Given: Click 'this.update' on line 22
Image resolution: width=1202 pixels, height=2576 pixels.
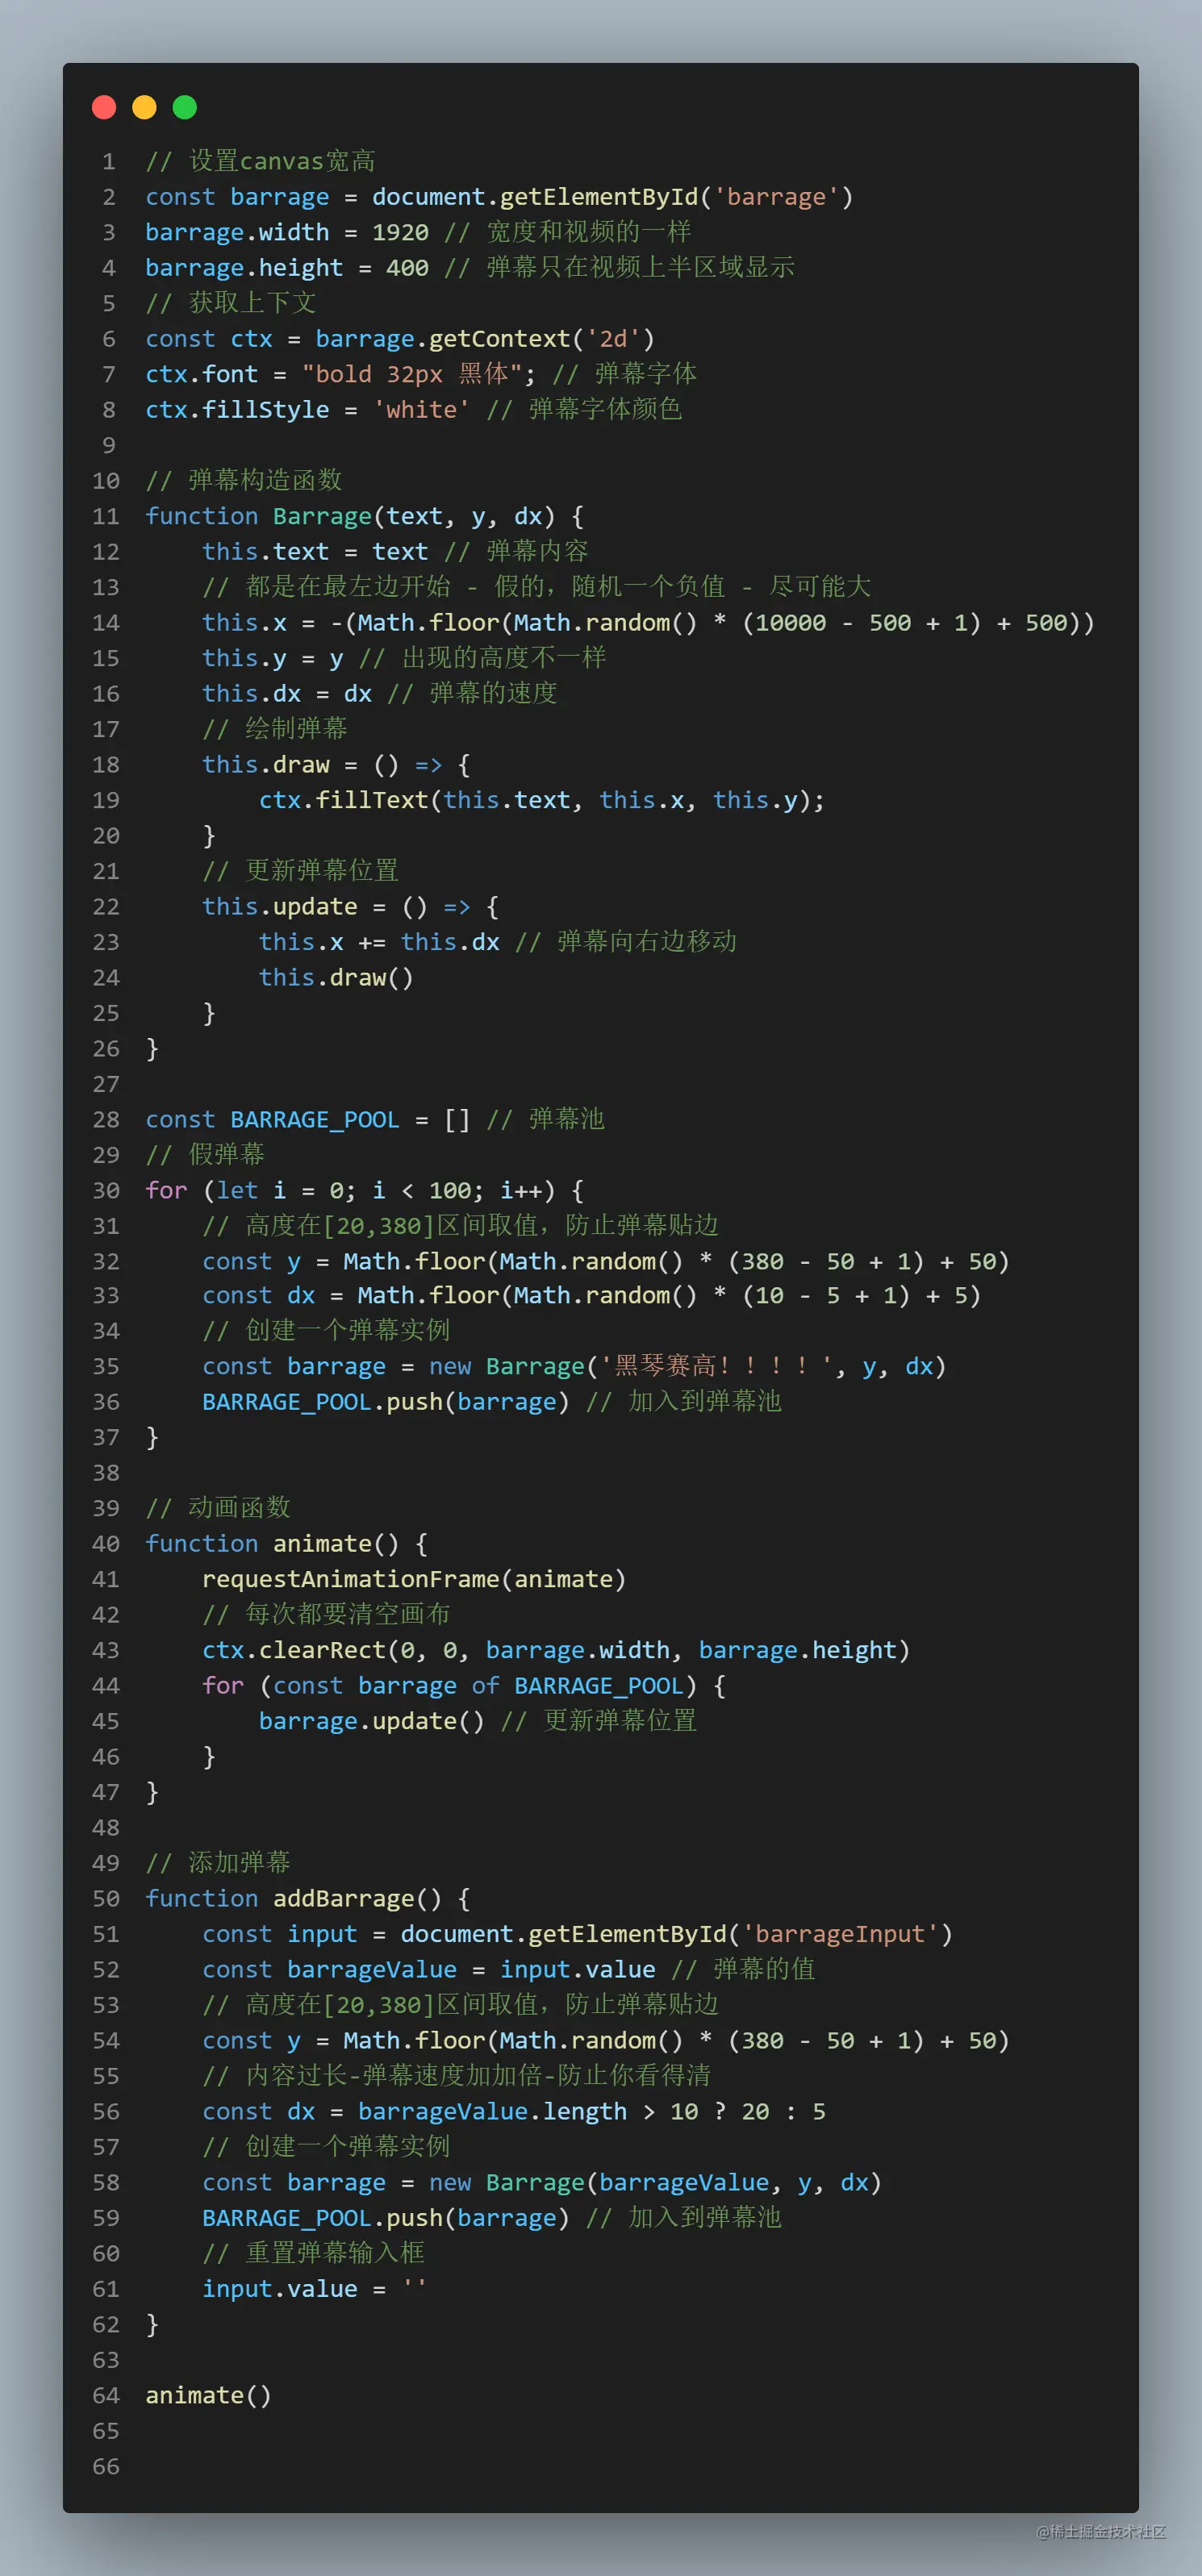Looking at the screenshot, I should click(280, 907).
